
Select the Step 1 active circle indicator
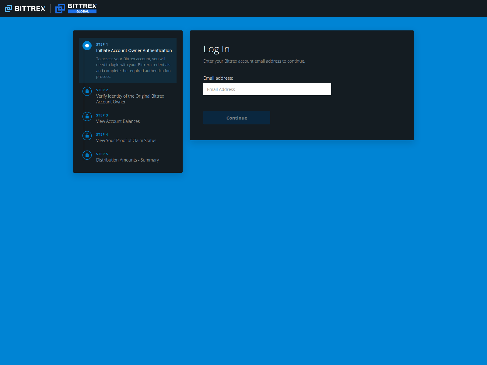pyautogui.click(x=87, y=46)
